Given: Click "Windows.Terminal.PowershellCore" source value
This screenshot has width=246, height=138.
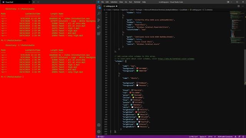Looking at the screenshot, I should pyautogui.click(x=153, y=27).
